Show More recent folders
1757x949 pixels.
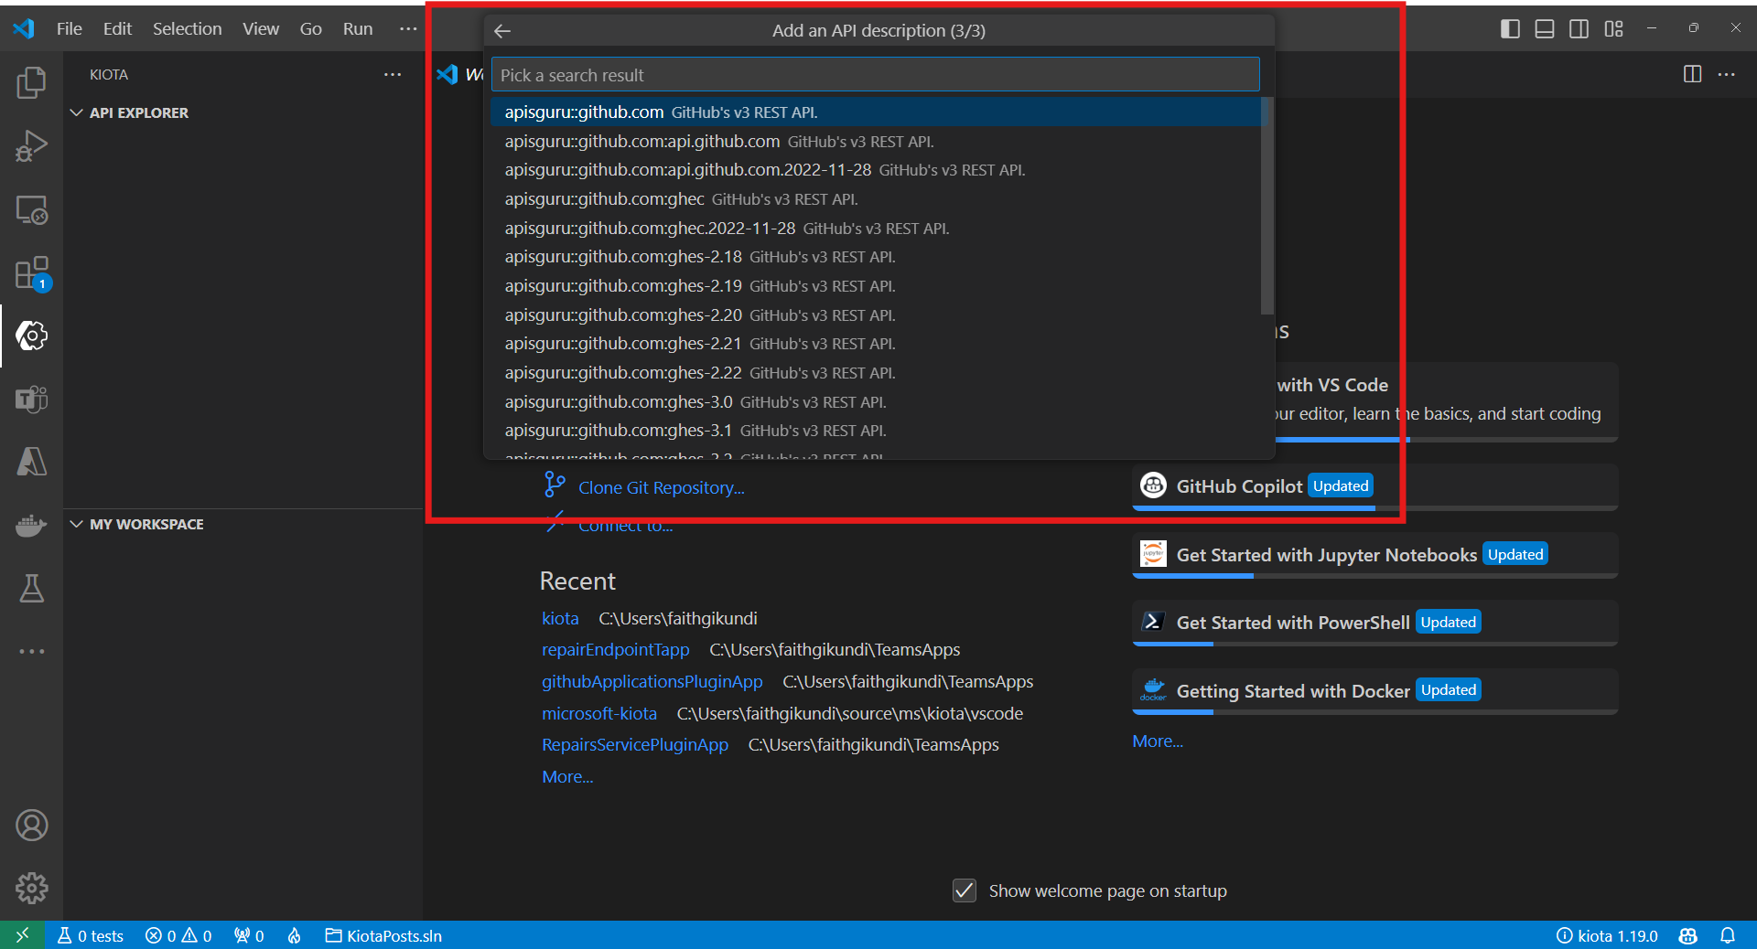pyautogui.click(x=567, y=776)
